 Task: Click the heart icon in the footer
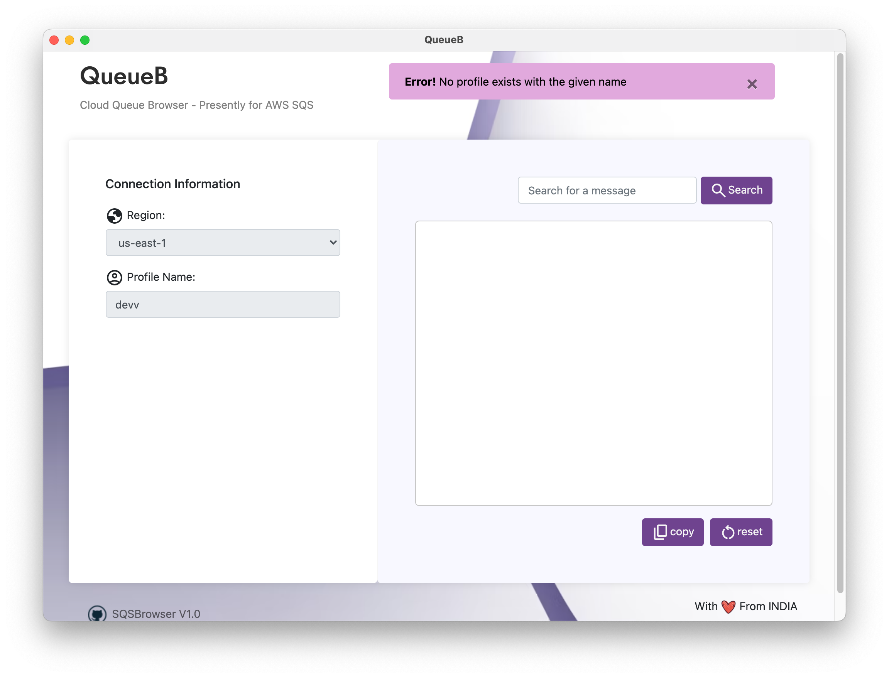(728, 607)
